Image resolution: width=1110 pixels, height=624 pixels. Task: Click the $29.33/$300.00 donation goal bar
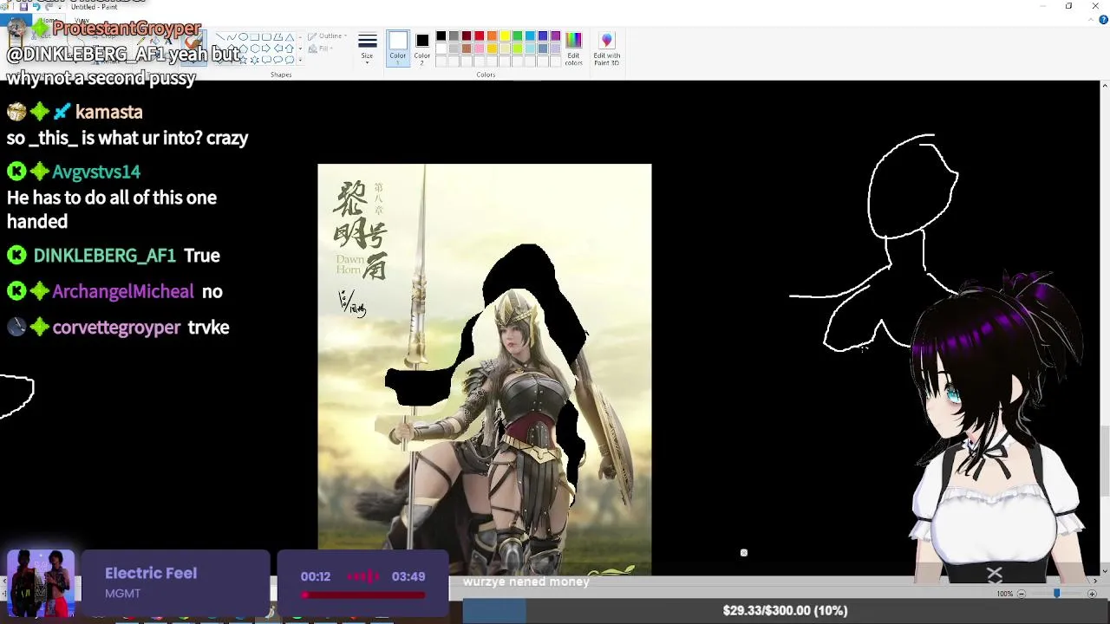[786, 610]
